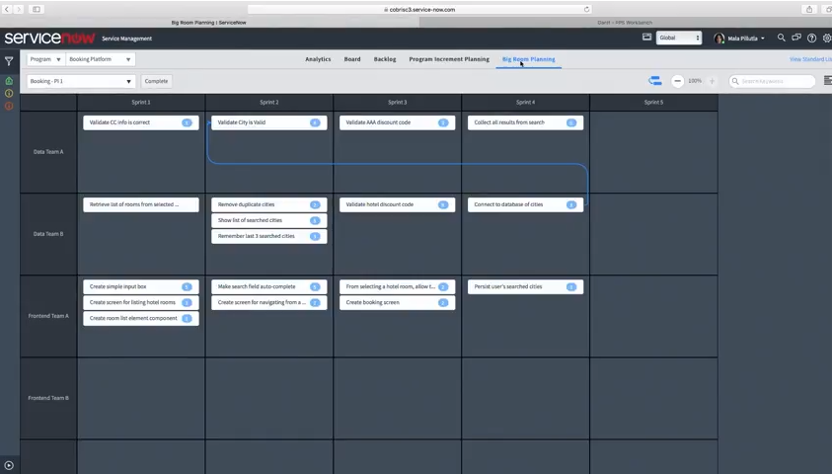Select the Big Room Planning tab
Viewport: 832px width, 474px height.
point(528,59)
